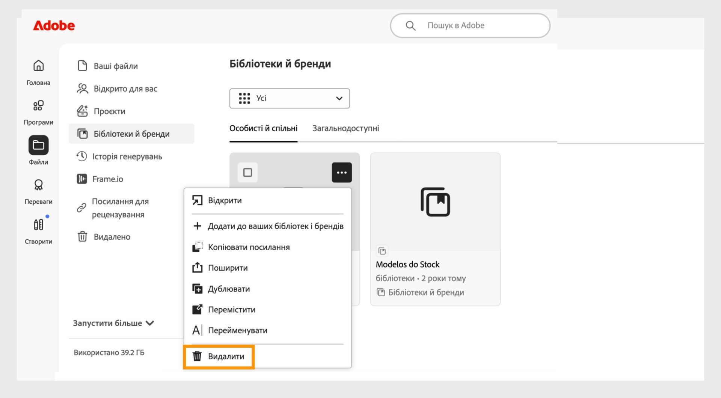Expand Запустити більше section
The image size is (721, 398).
tap(113, 323)
